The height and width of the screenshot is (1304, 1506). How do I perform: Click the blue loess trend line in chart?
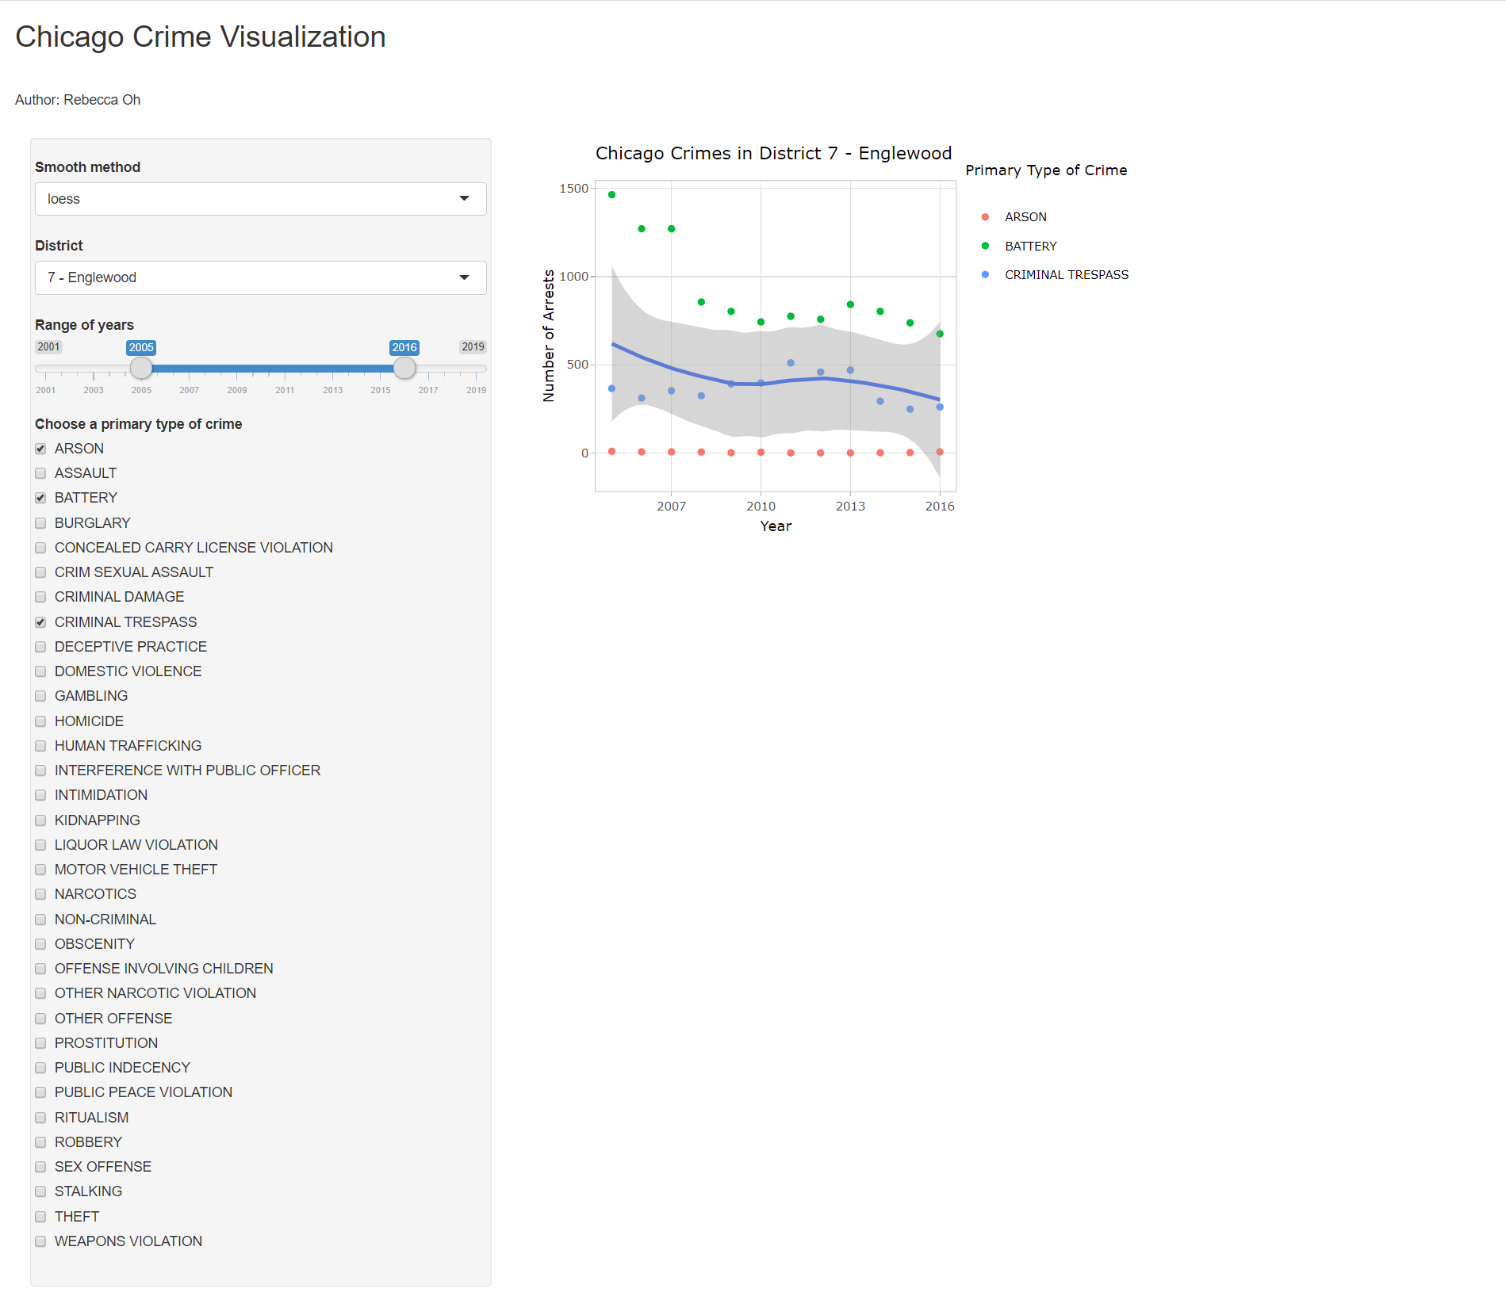click(x=776, y=382)
